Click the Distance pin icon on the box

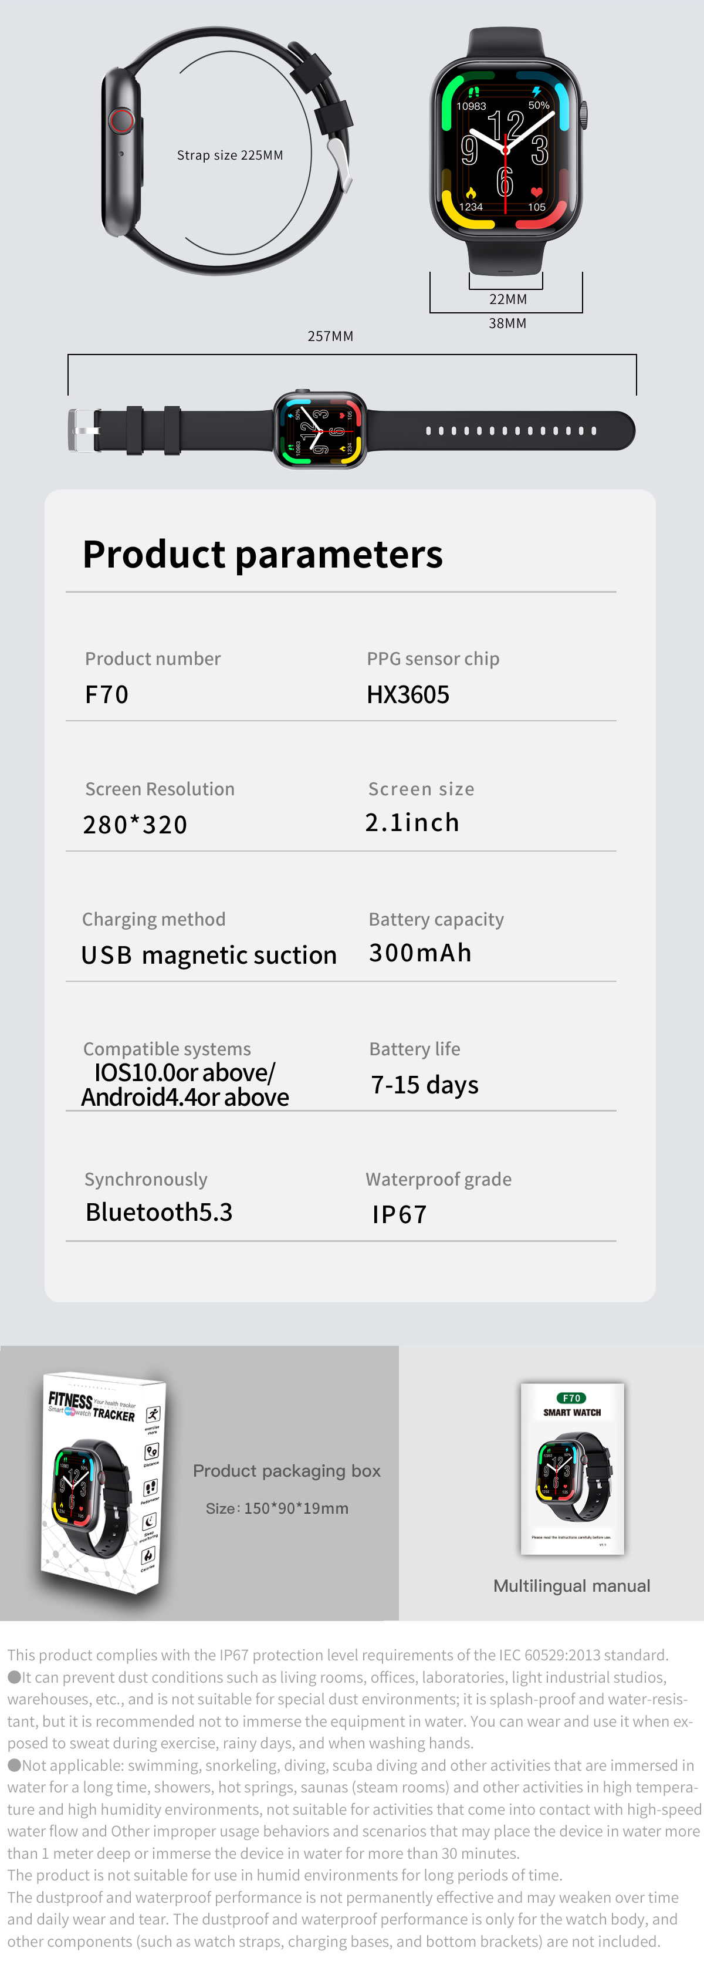(151, 1451)
